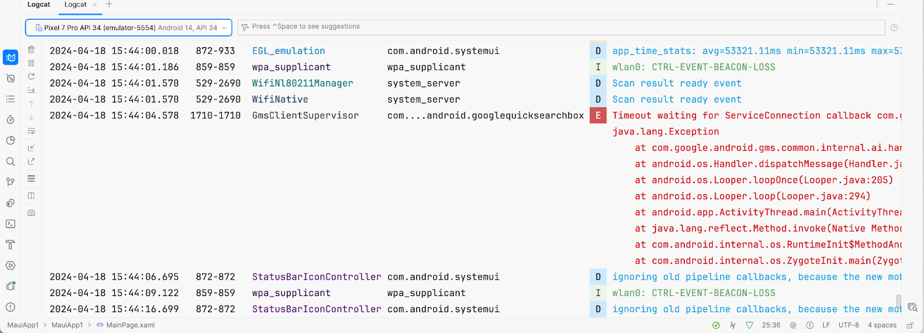Focus the Logcat filter input field

click(560, 27)
